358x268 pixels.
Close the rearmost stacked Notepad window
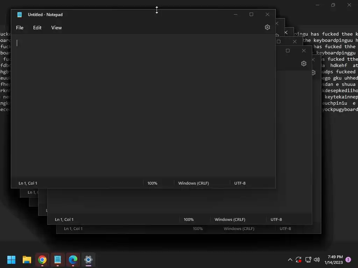click(x=313, y=60)
